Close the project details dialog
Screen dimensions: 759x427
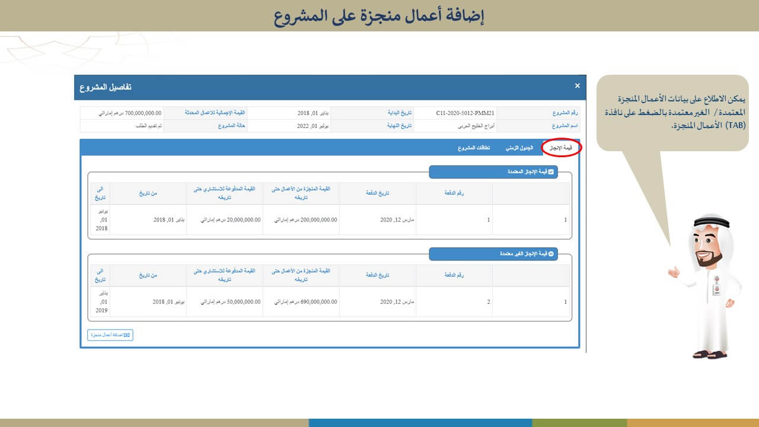tap(577, 86)
